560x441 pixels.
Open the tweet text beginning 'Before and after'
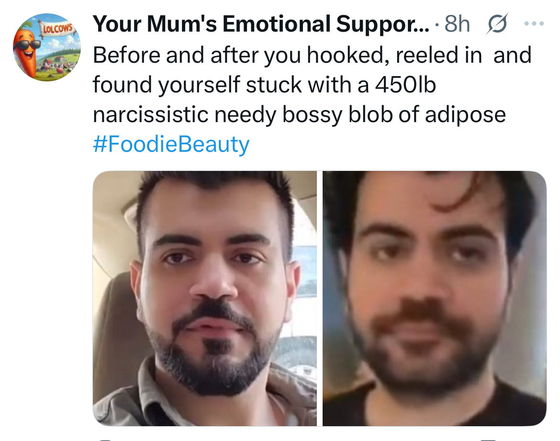pyautogui.click(x=312, y=99)
